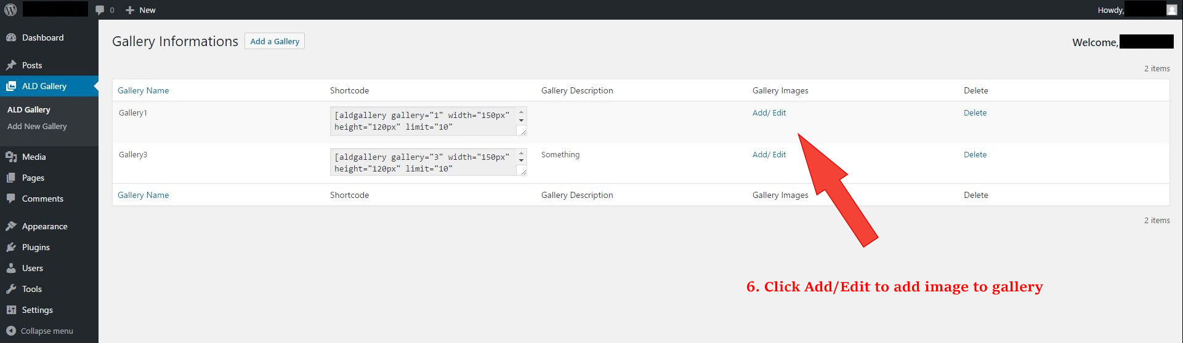Click the Appearance paintbrush icon

(x=11, y=226)
